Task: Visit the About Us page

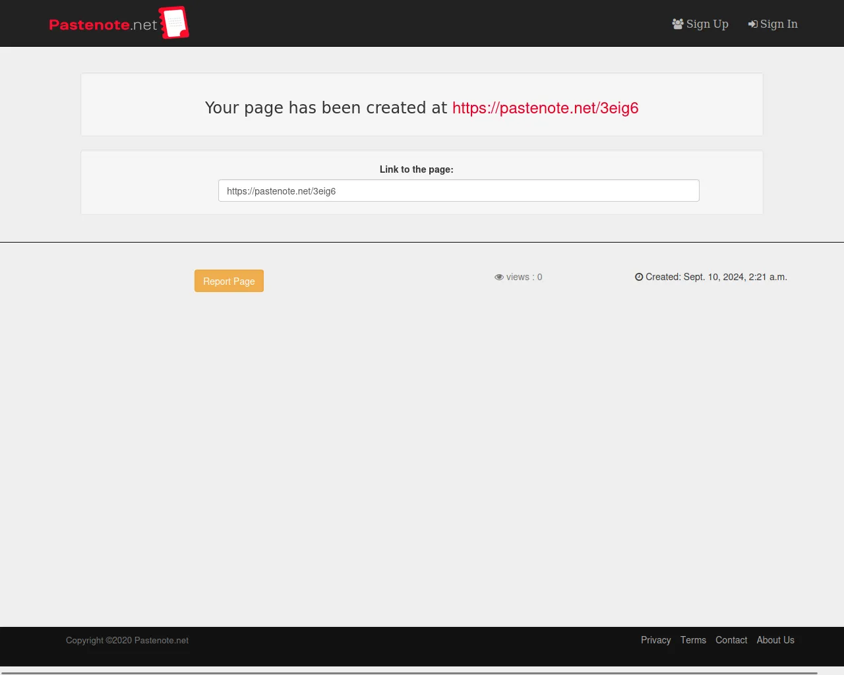Action: point(775,640)
